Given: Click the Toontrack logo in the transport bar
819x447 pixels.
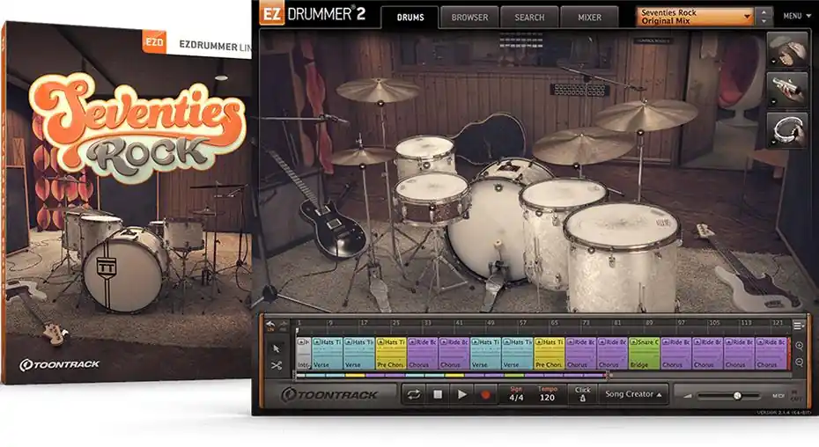Looking at the screenshot, I should pos(329,395).
